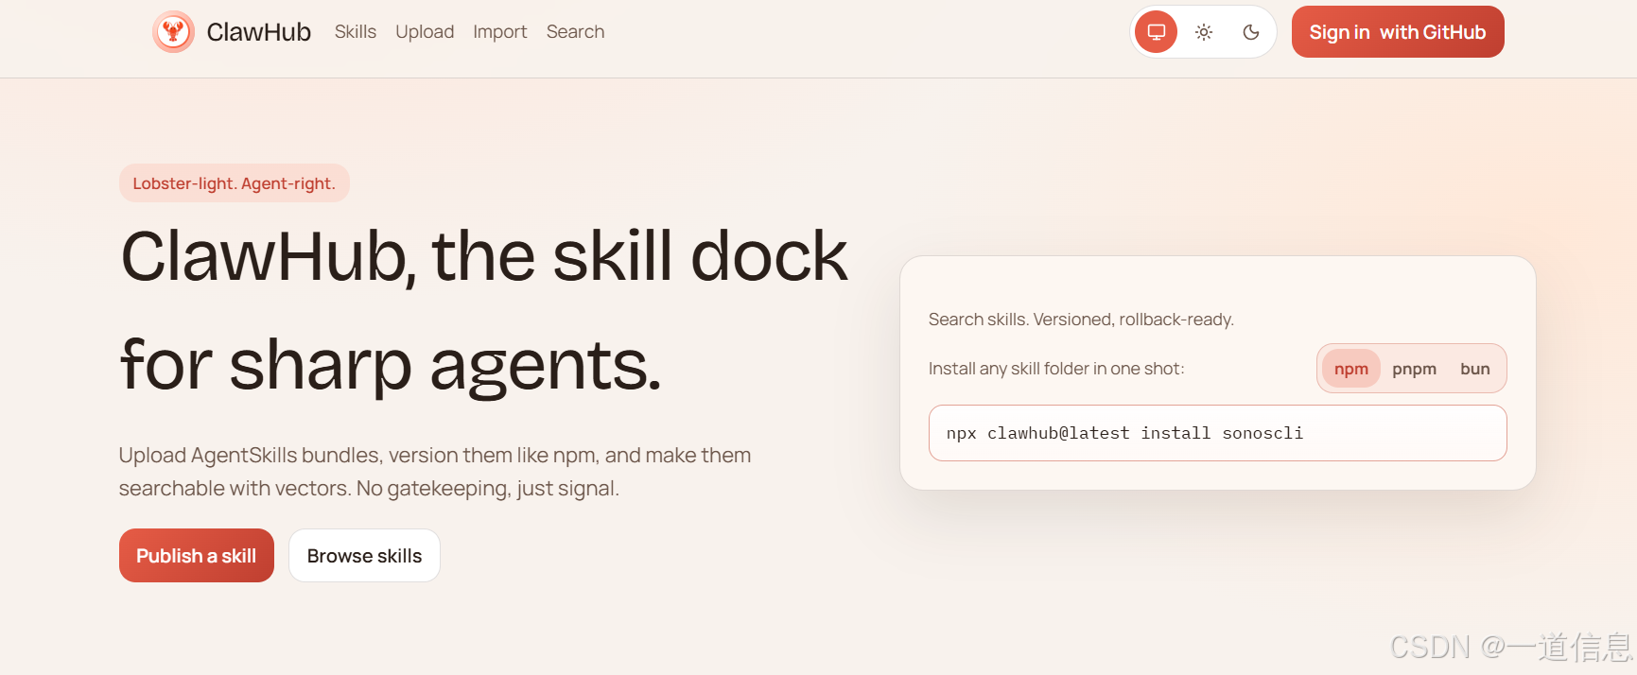Click 'Install any skill folder in one shot:' text
The height and width of the screenshot is (675, 1637).
[1056, 369]
